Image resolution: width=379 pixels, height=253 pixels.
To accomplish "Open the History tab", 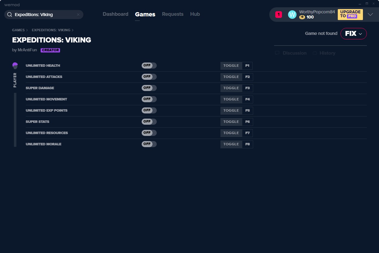I will coord(324,53).
